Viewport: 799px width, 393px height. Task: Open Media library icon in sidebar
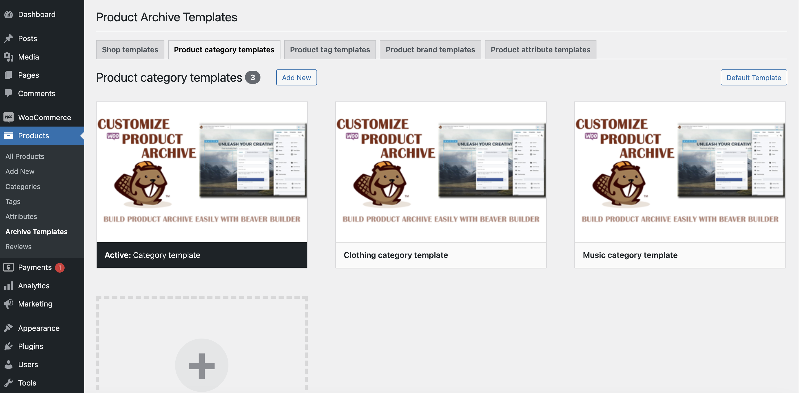point(9,57)
